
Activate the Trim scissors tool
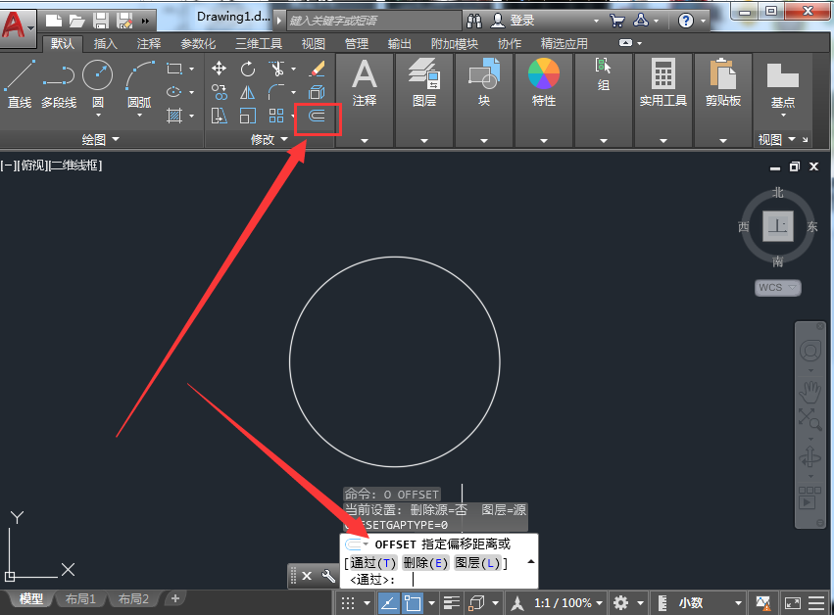(x=276, y=69)
